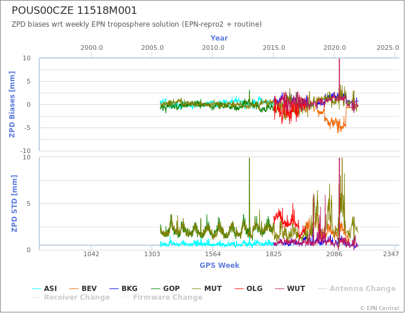The image size is (405, 313).
Task: Toggle the ASI series in the legend
Action: click(x=44, y=289)
